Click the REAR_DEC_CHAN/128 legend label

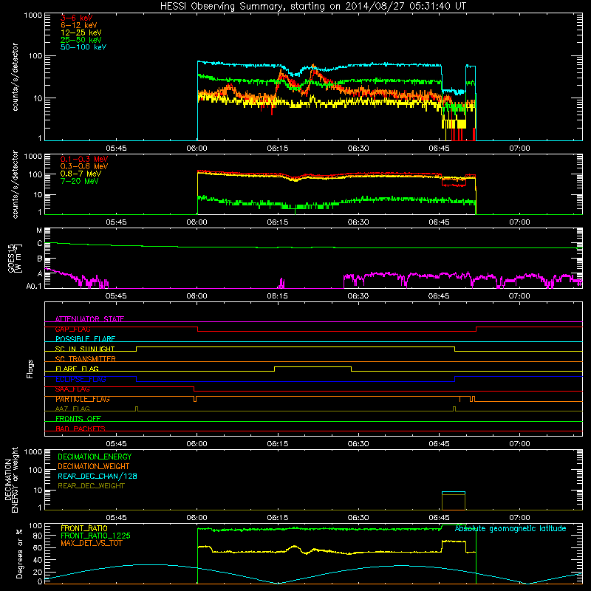point(98,476)
